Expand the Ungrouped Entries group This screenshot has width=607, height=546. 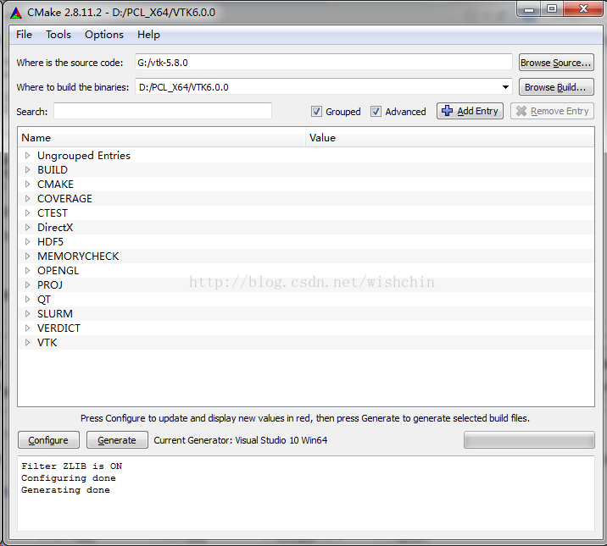tap(27, 156)
